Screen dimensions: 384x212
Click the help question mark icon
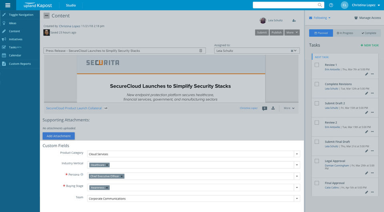[331, 5]
